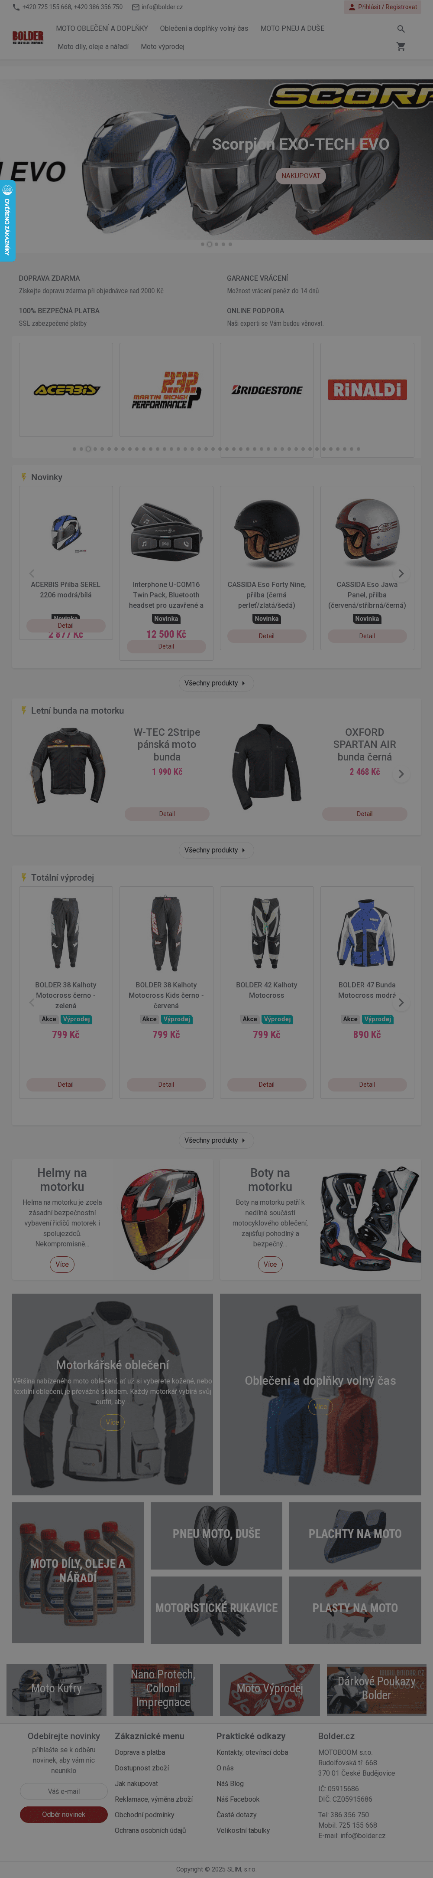This screenshot has height=1878, width=433.
Task: Go back in Novinky carousel left arrow
Action: (x=31, y=574)
